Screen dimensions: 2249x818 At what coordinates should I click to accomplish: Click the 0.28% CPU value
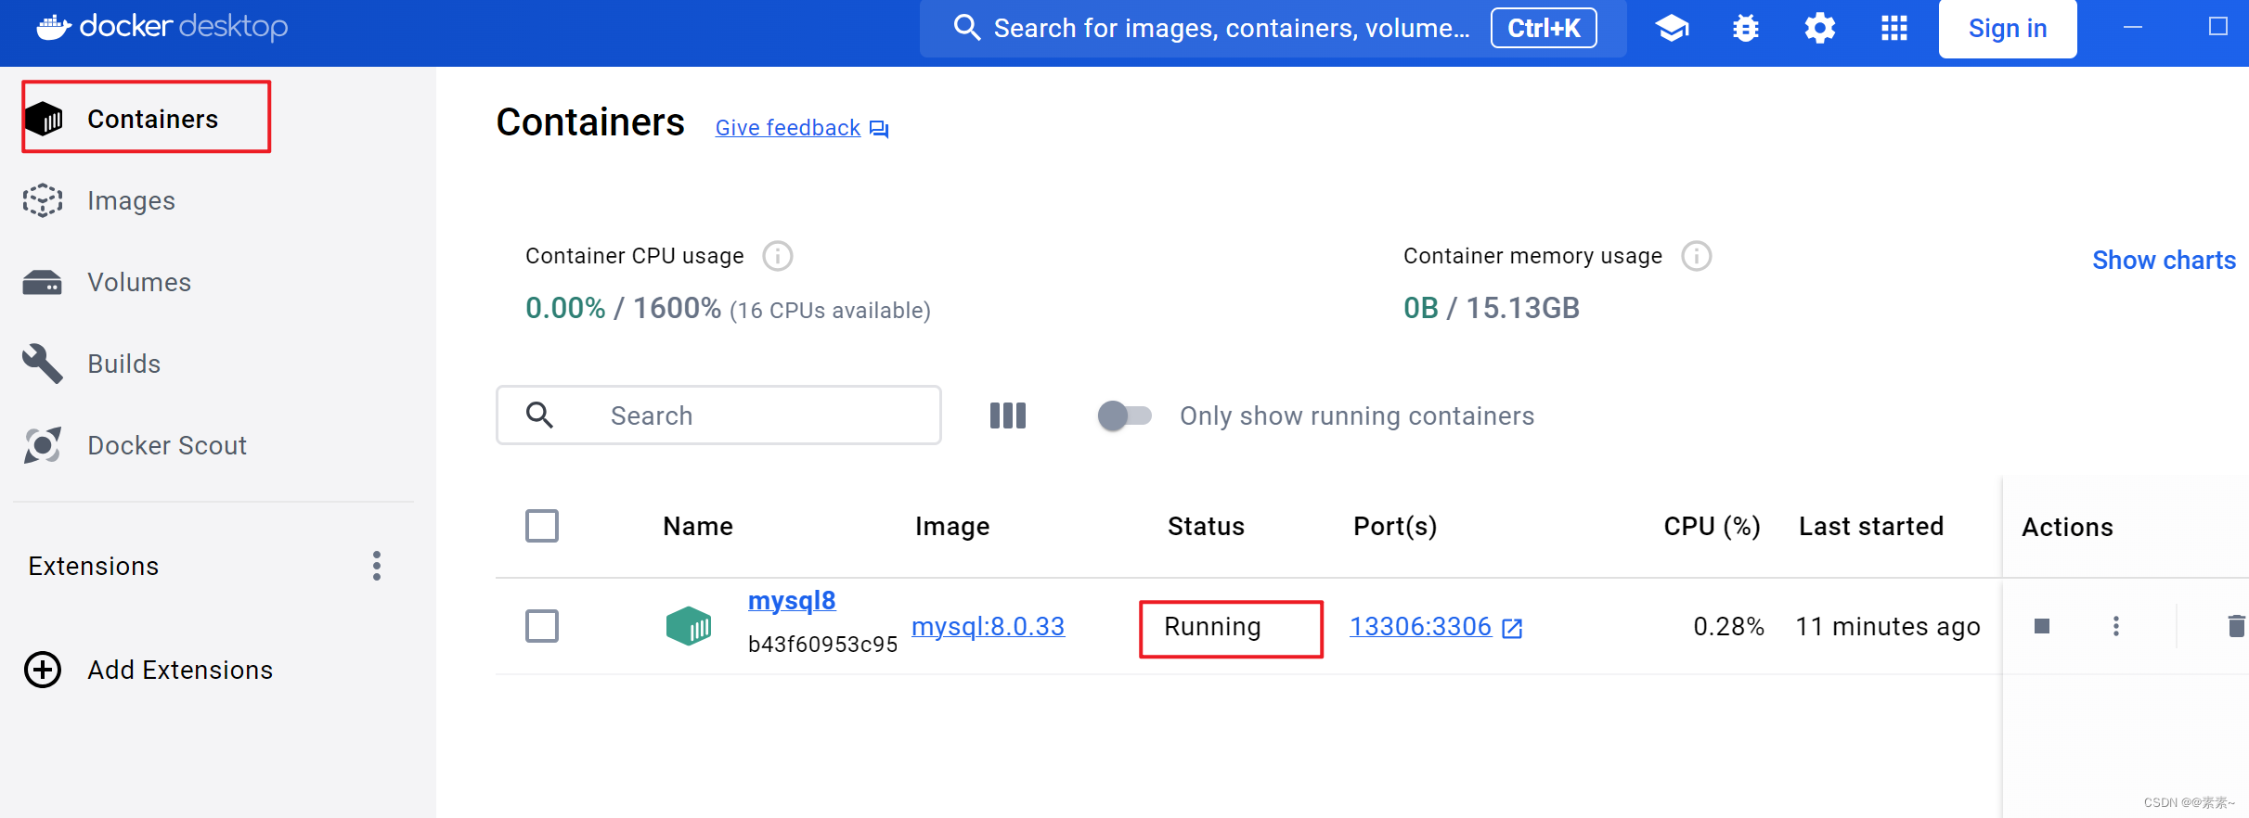[1728, 627]
